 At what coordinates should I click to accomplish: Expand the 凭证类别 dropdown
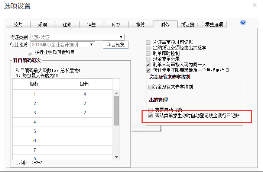121,37
